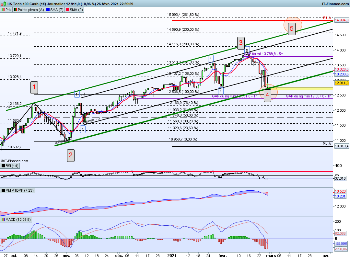Select the large gray wave 5 label
This screenshot has width=350, height=259.
pyautogui.click(x=292, y=28)
